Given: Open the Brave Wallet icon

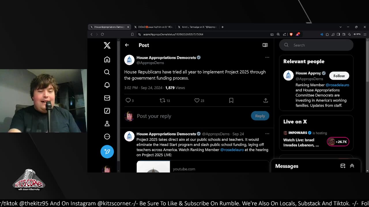Looking at the screenshot, I should pos(344,34).
